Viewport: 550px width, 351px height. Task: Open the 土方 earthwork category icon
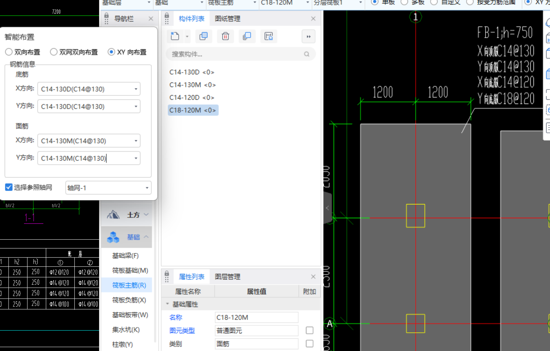coord(113,214)
